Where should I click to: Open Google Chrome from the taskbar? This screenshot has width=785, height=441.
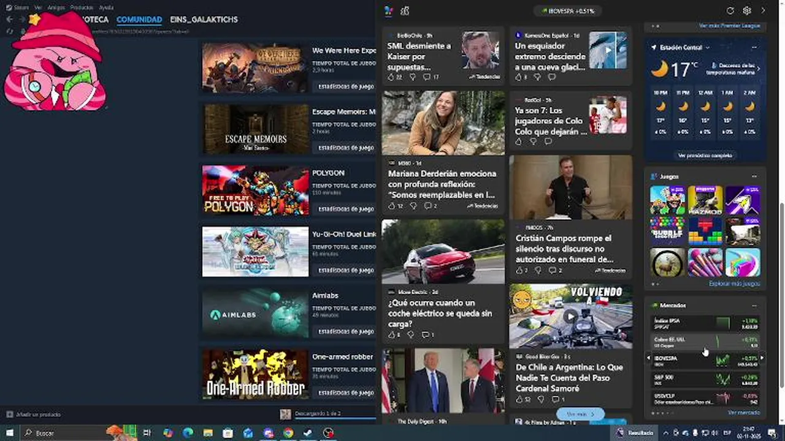(288, 433)
